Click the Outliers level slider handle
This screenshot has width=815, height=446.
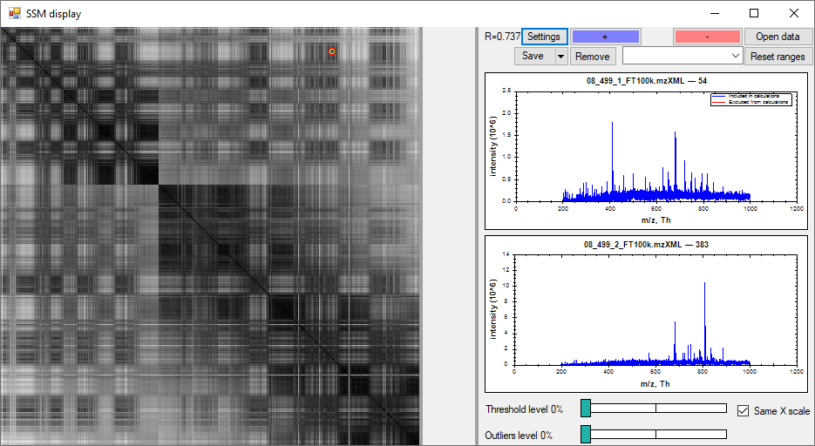(x=586, y=434)
